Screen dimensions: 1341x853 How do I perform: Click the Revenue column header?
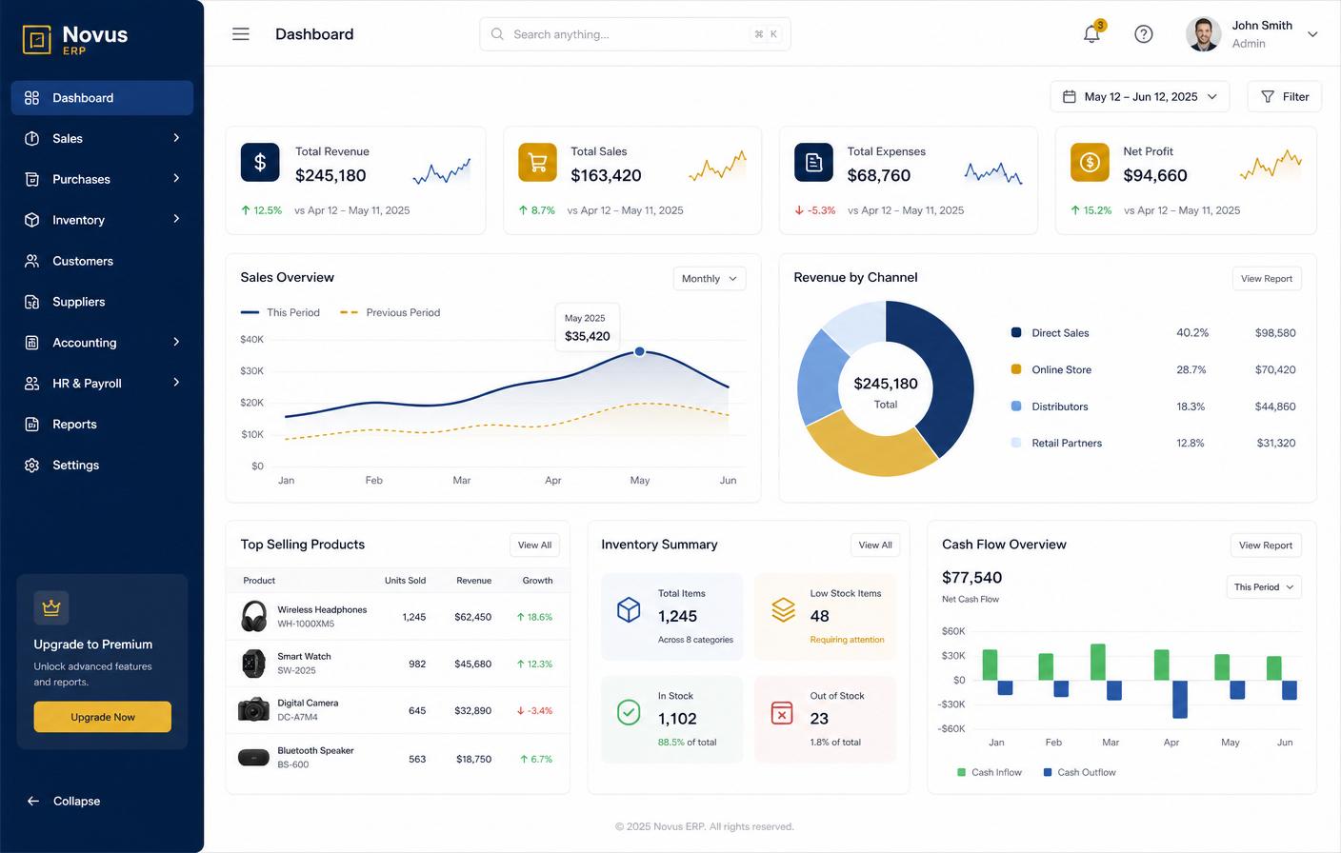tap(473, 581)
